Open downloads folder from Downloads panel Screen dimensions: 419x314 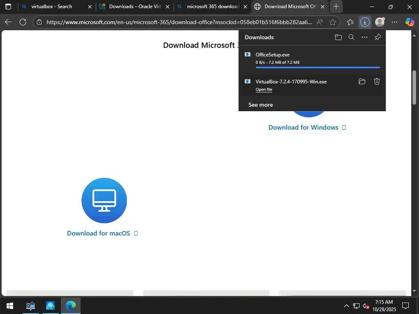point(338,37)
